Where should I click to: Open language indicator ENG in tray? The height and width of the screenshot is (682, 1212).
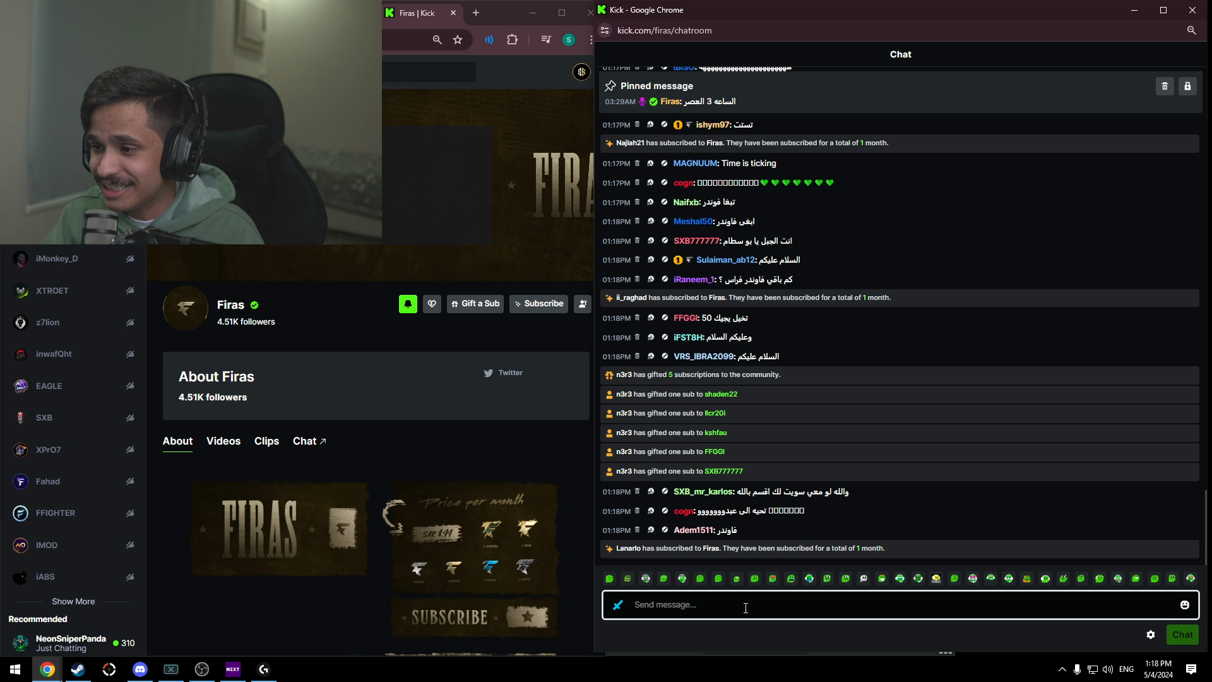(1126, 669)
